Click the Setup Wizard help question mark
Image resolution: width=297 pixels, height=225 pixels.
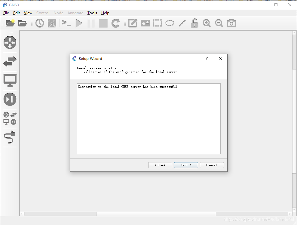pos(207,58)
